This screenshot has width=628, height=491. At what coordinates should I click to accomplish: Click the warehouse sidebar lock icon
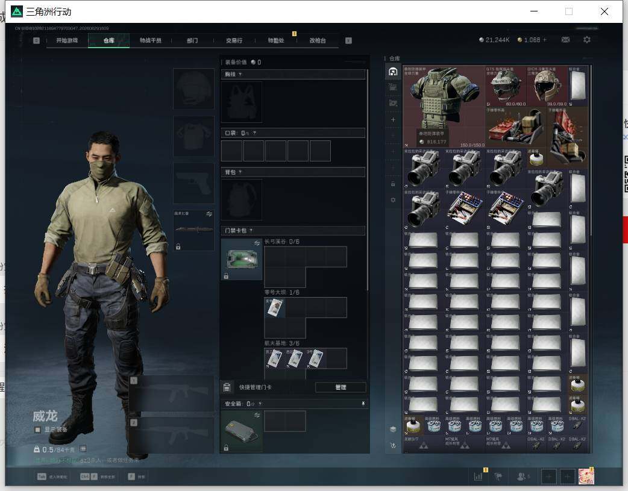(393, 184)
